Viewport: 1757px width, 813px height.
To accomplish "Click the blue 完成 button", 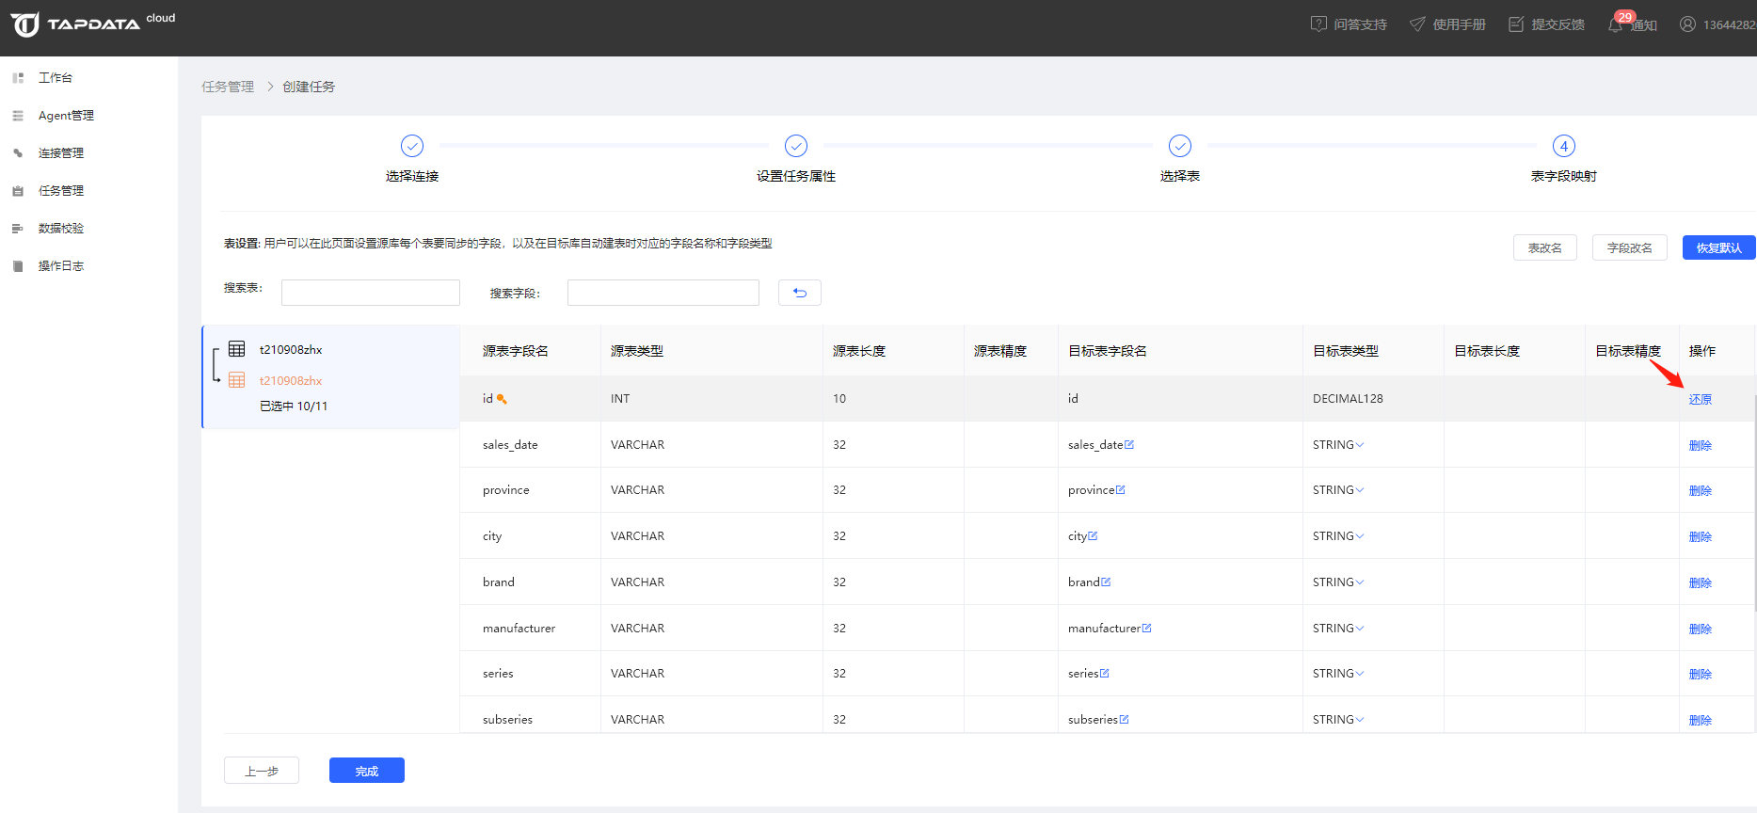I will [x=366, y=771].
